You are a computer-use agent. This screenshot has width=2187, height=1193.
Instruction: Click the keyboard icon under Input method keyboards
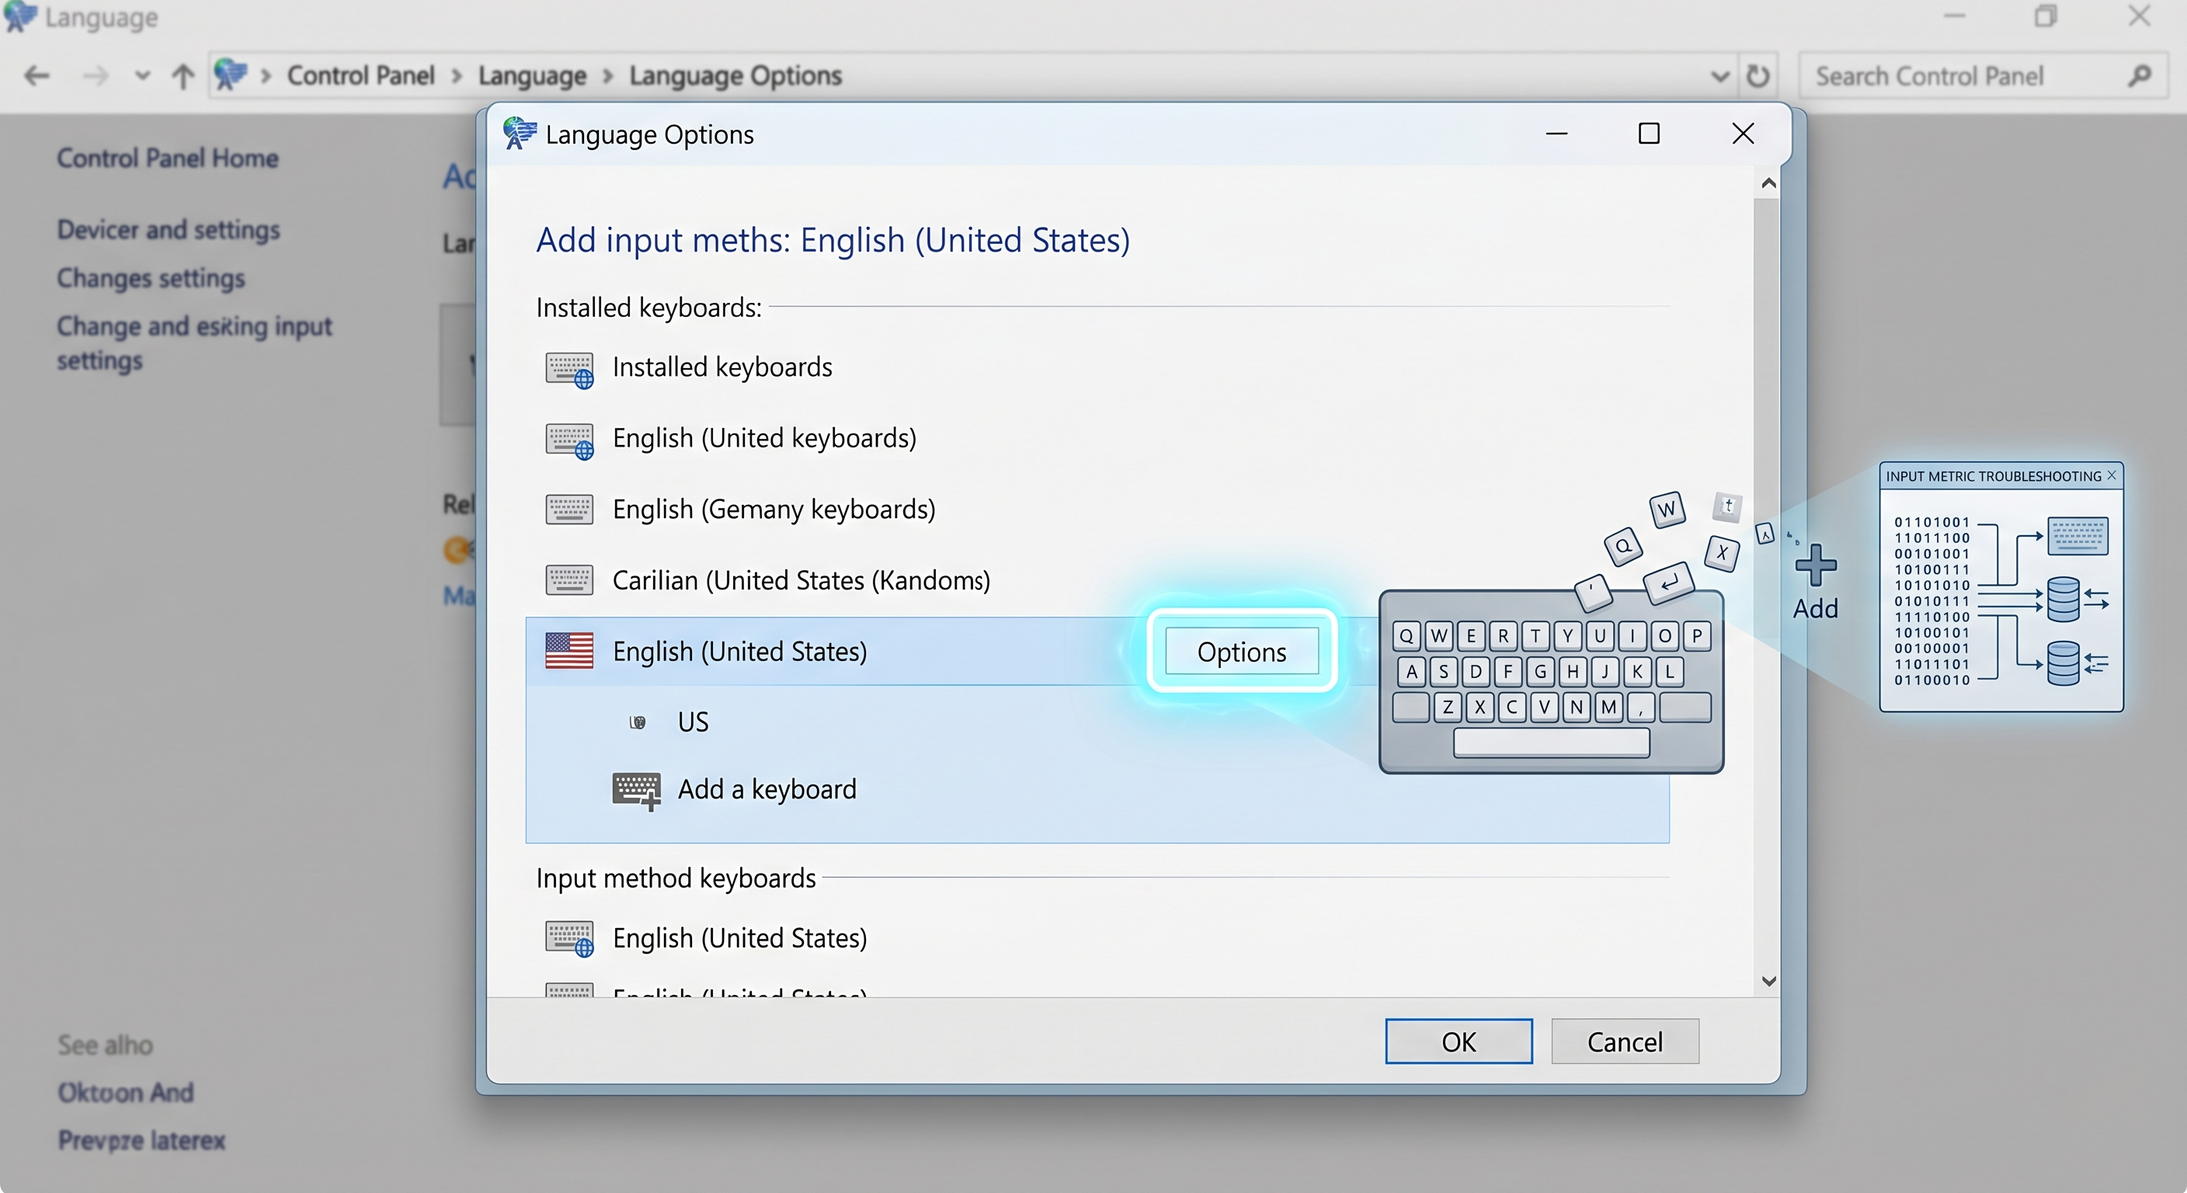568,939
